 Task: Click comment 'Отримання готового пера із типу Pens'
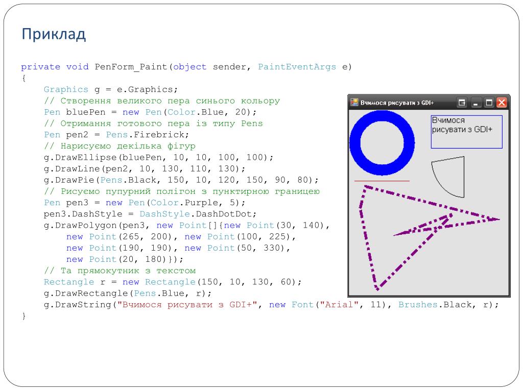tap(153, 124)
